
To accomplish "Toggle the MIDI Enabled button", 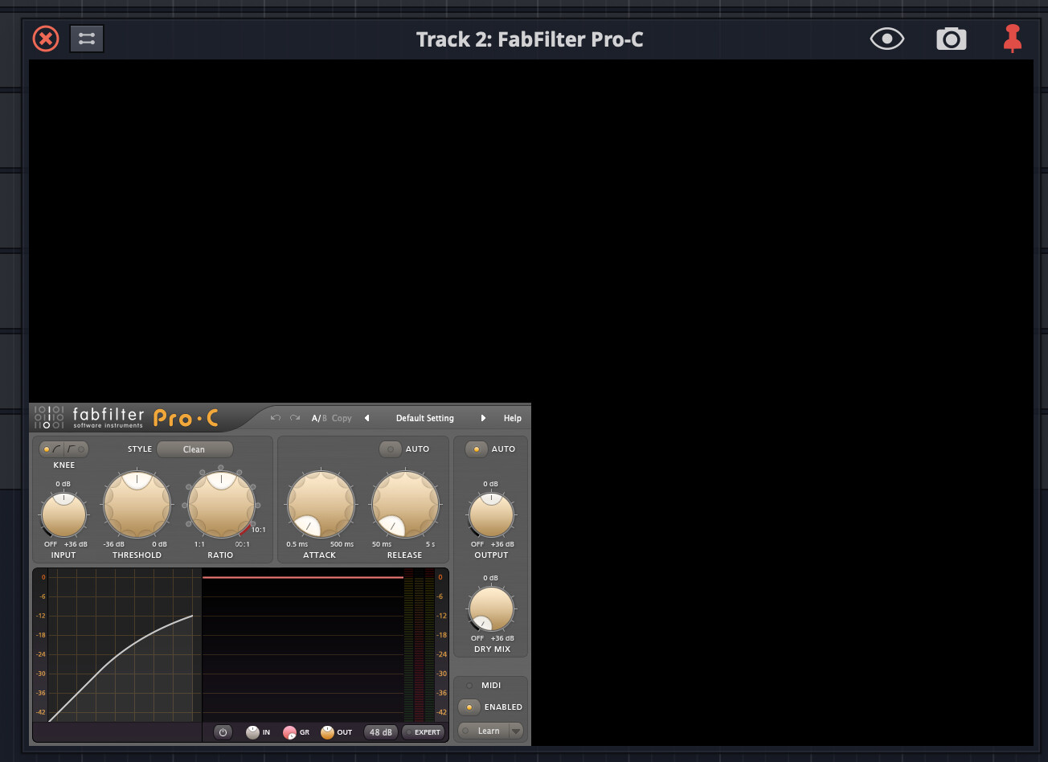I will 469,707.
